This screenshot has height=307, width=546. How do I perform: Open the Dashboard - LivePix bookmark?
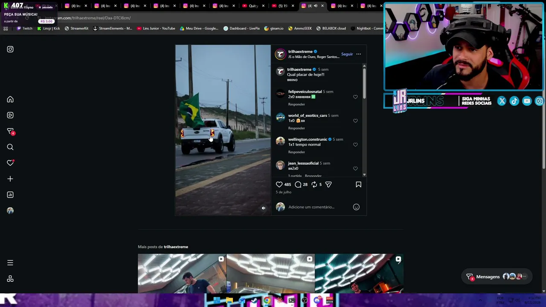pos(241,29)
